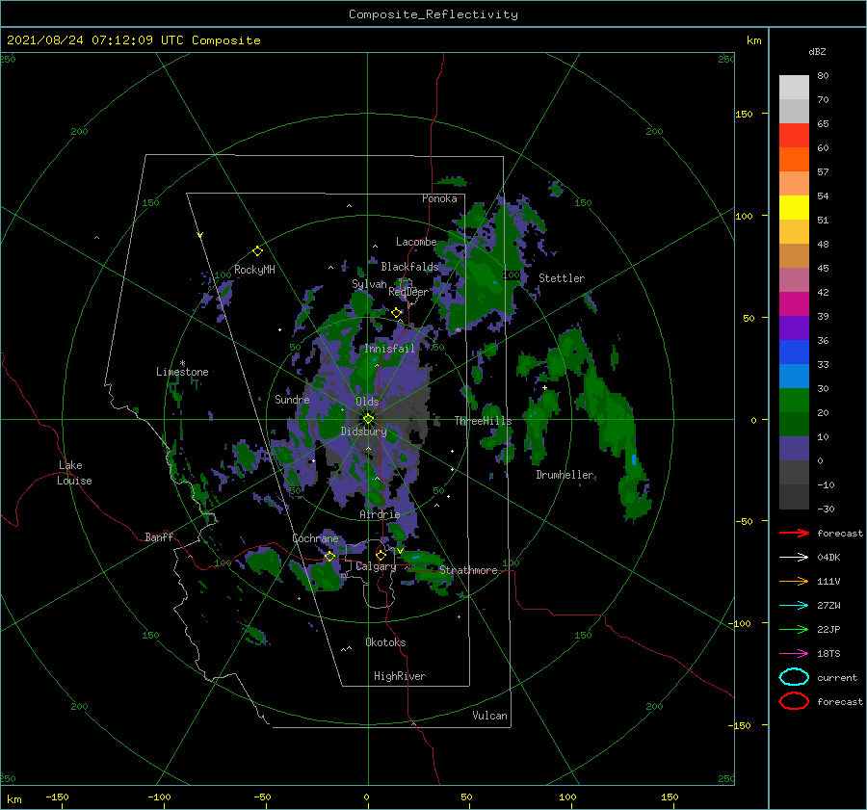Click the yellow diamond marker near Cochrane

coord(330,556)
